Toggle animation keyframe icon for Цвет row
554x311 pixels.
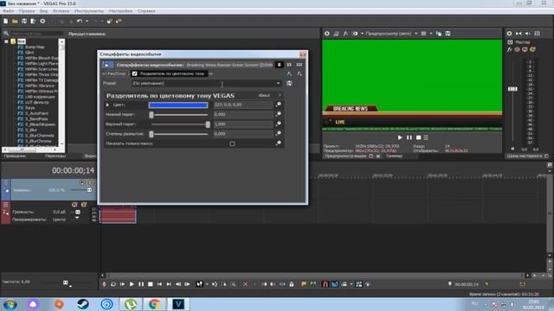279,105
